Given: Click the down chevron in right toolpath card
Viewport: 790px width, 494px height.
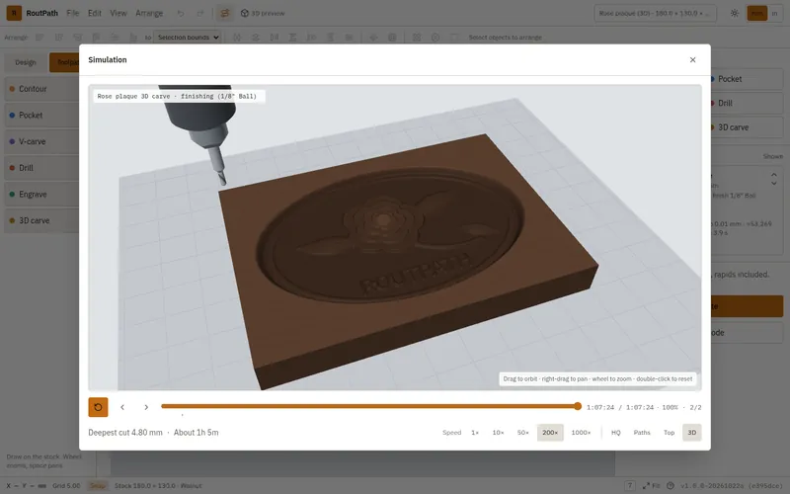Looking at the screenshot, I should click(x=774, y=183).
